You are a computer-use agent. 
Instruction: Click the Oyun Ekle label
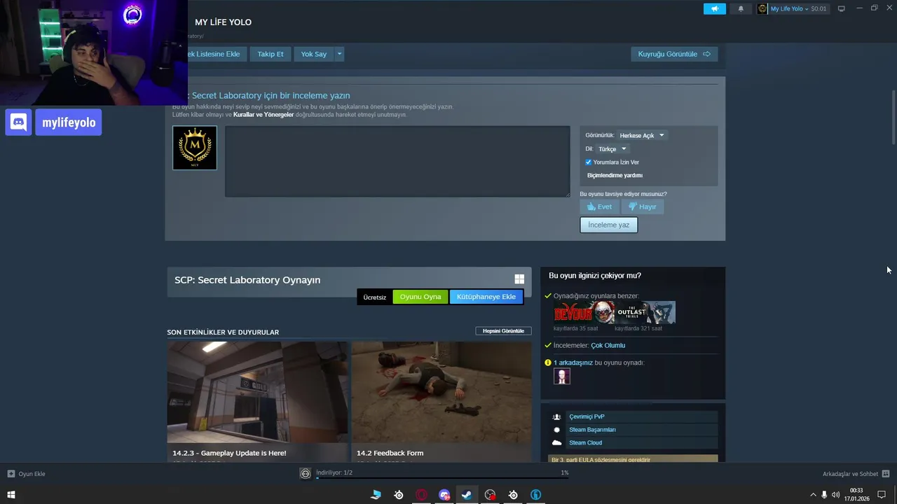pos(32,474)
